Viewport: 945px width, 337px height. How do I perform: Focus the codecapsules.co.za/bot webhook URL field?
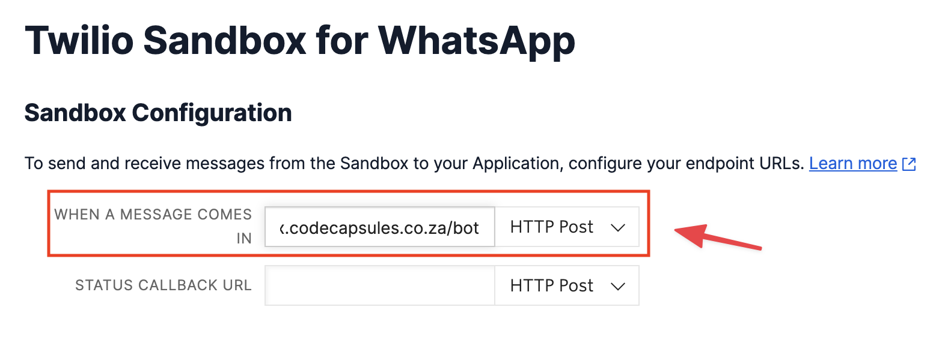pyautogui.click(x=379, y=228)
